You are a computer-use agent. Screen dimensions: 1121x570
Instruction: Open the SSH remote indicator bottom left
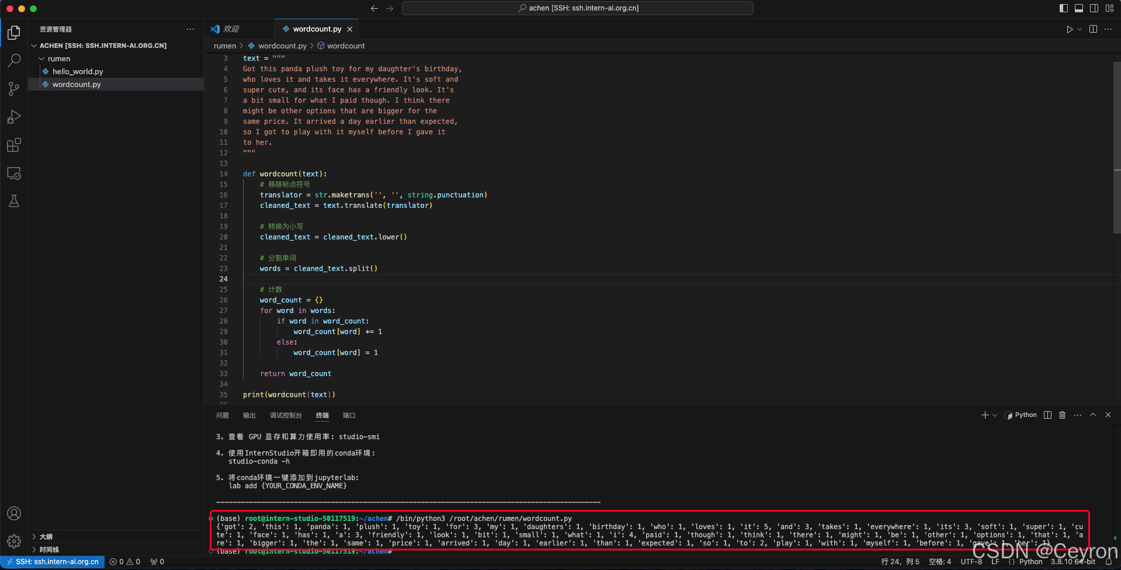53,562
